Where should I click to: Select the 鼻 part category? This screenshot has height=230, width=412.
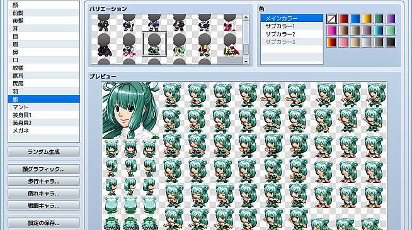43,52
